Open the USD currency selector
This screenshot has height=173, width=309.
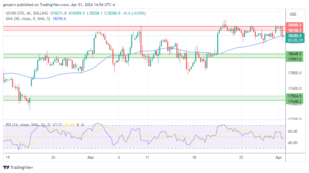pyautogui.click(x=292, y=14)
